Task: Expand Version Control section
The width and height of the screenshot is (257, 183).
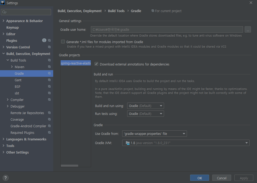Action: 3,47
